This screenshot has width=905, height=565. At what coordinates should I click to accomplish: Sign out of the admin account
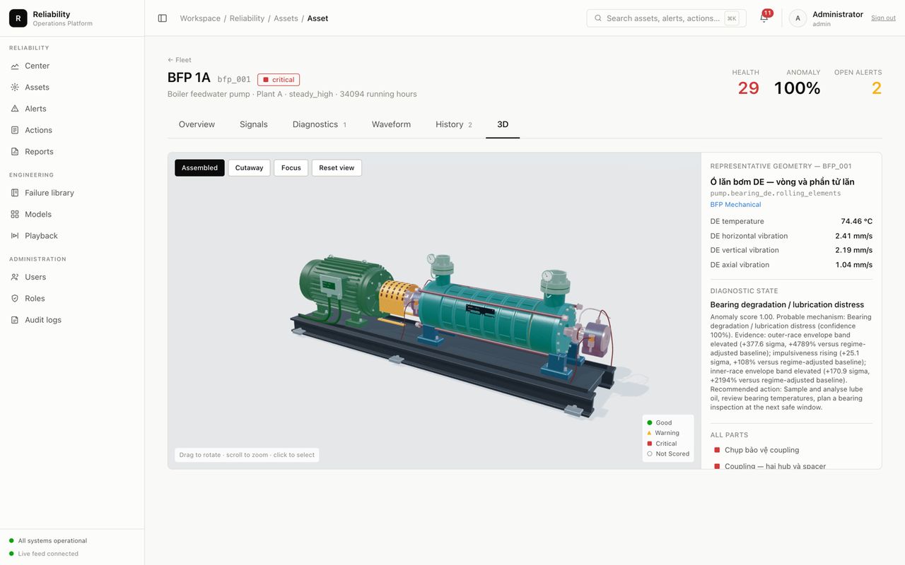(883, 18)
